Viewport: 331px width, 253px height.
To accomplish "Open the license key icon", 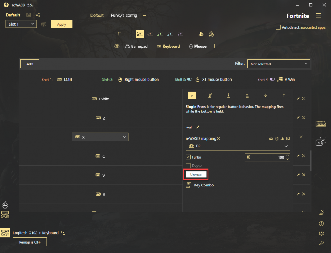I will point(322,243).
